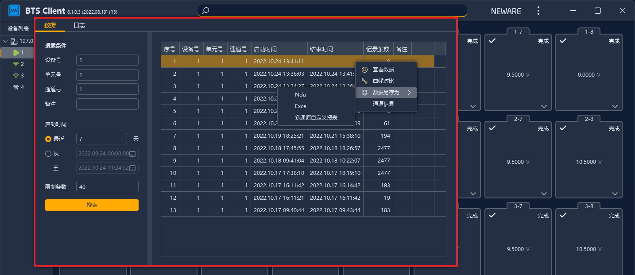Image resolution: width=635 pixels, height=275 pixels.
Task: Click the wifi icon beside device 2
Action: click(x=15, y=64)
